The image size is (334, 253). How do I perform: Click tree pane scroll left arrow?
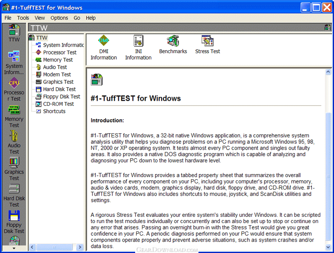[x=32, y=247]
